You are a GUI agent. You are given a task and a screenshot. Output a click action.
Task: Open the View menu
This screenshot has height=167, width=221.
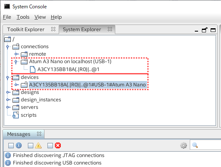[x=40, y=17]
